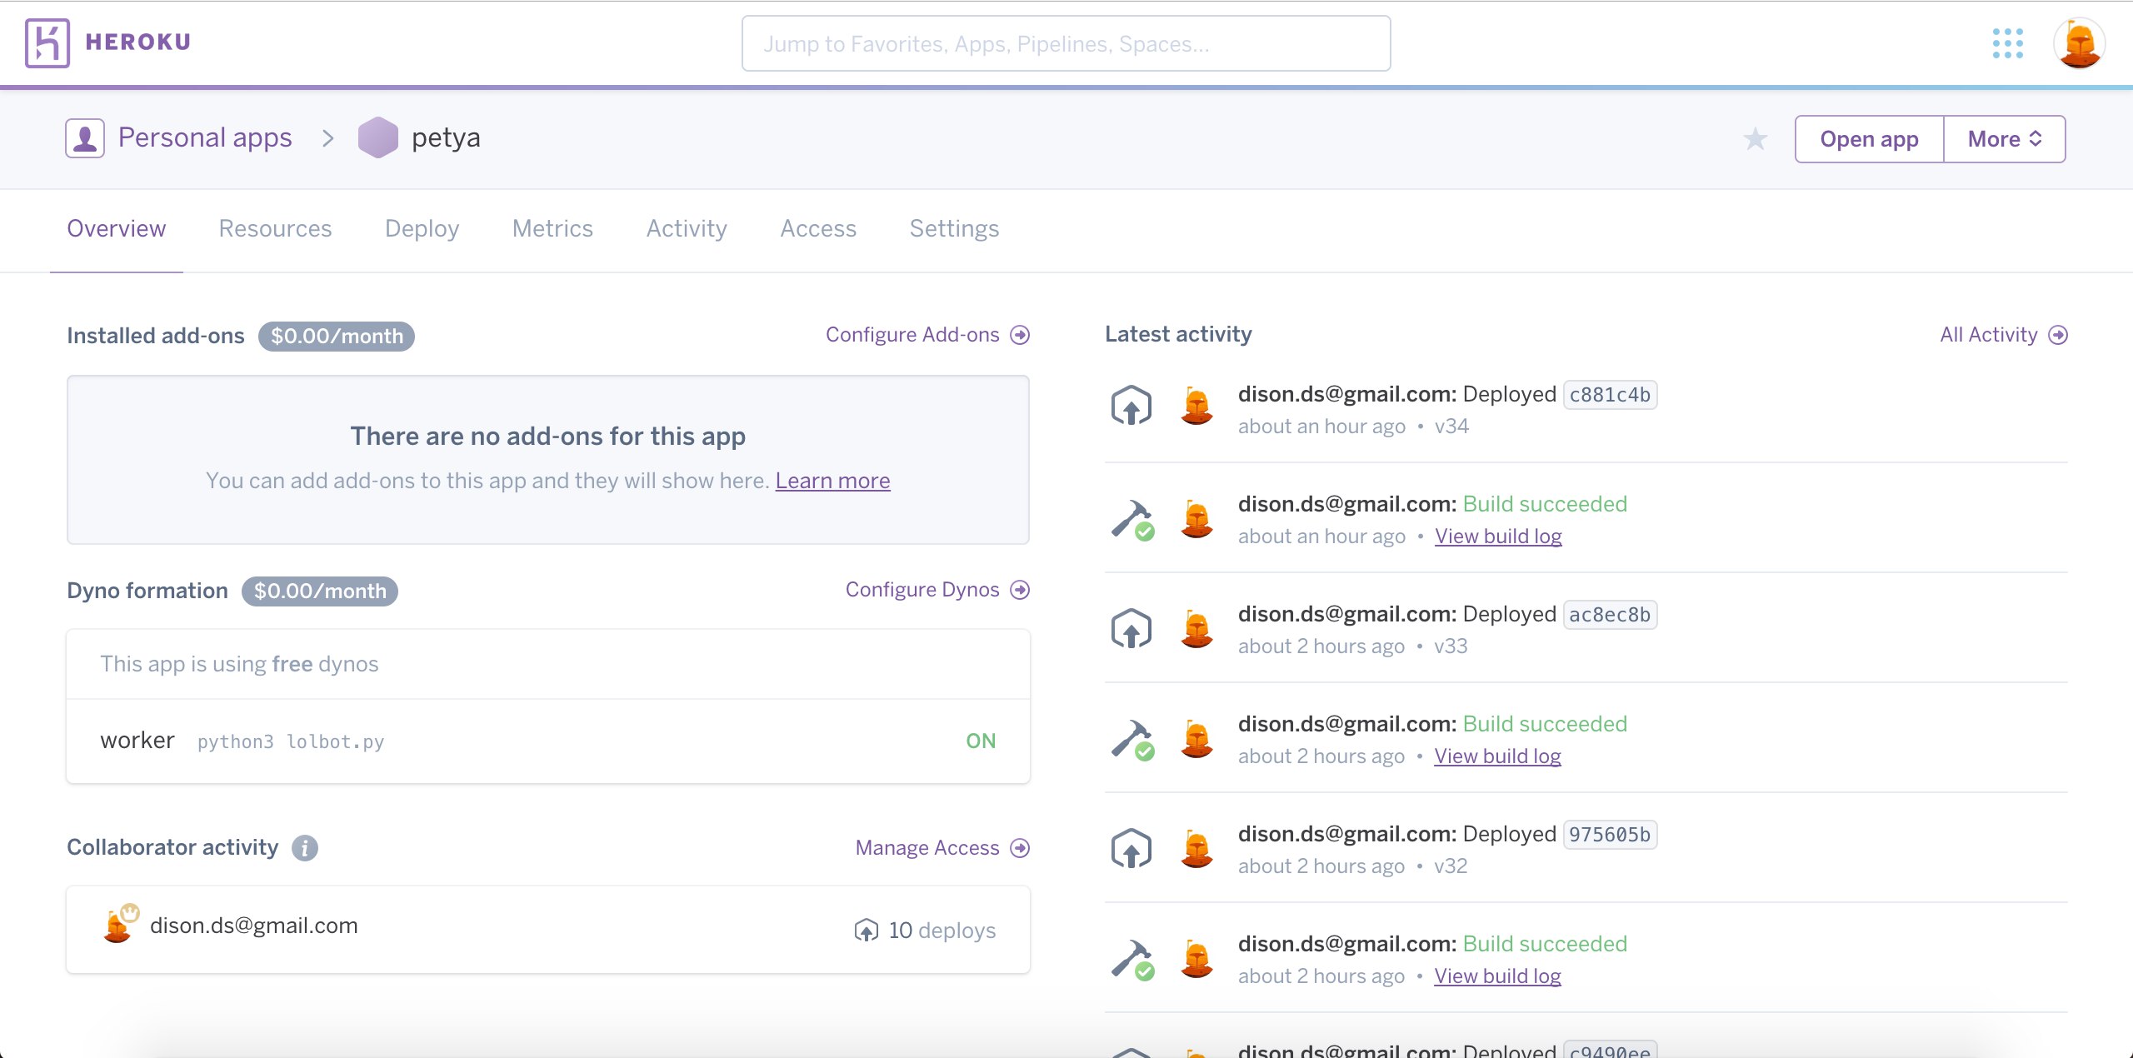Click the Configure Add-ons link

pyautogui.click(x=912, y=335)
